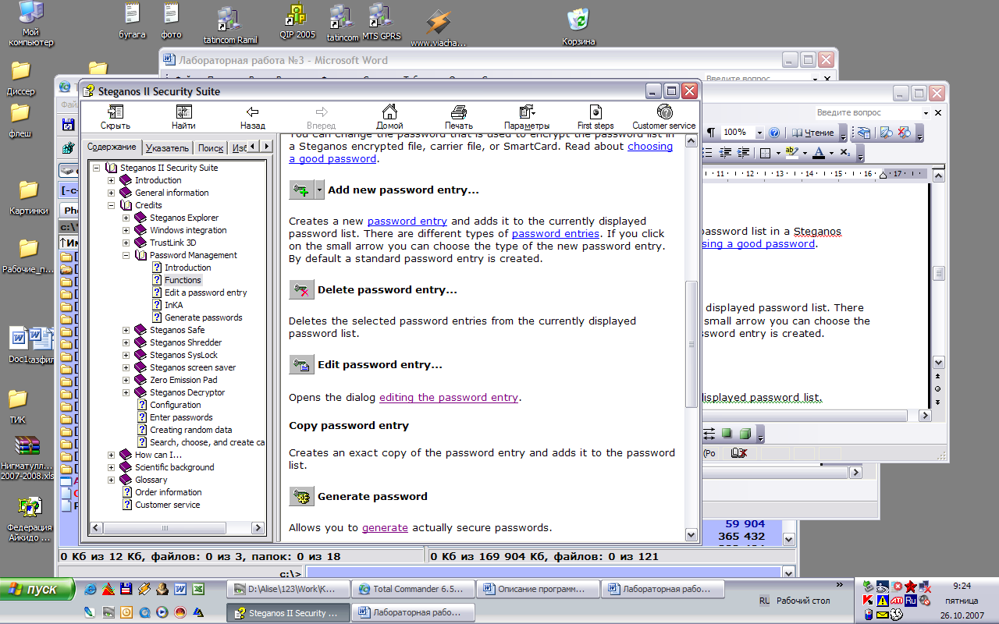Image resolution: width=999 pixels, height=624 pixels.
Task: Select the Мой компьютер desktop icon
Action: [x=31, y=24]
